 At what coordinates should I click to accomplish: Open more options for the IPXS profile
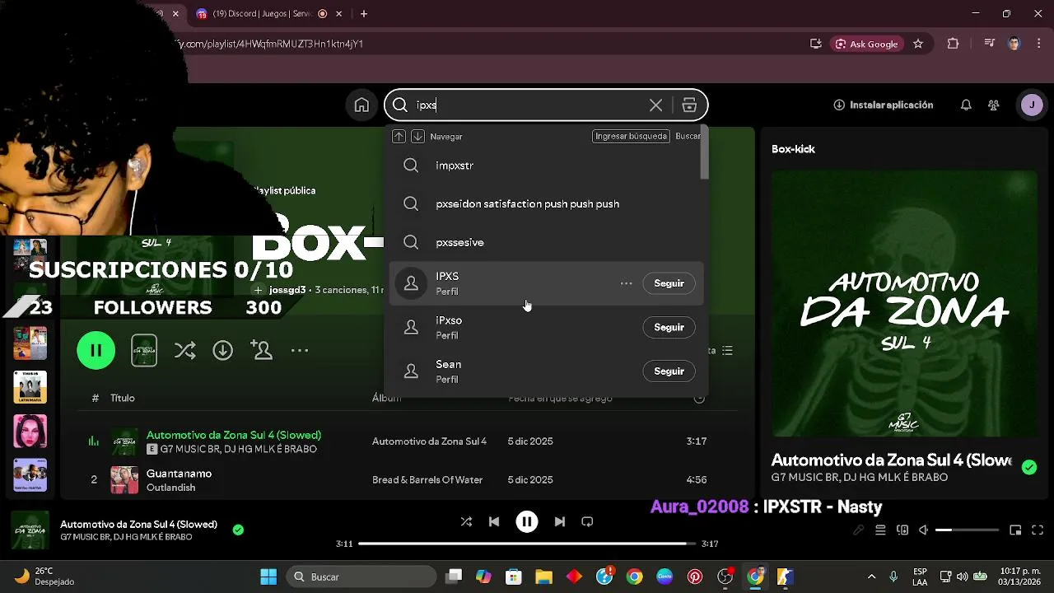[x=627, y=283]
